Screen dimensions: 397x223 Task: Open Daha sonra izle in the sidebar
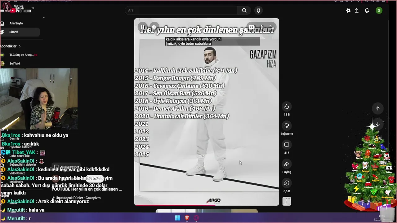(x=19, y=156)
